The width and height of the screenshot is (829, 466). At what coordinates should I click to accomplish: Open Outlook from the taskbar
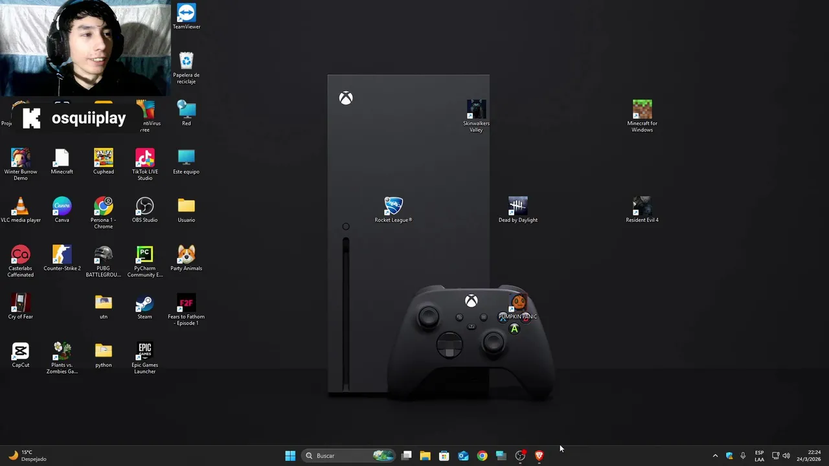click(x=463, y=456)
